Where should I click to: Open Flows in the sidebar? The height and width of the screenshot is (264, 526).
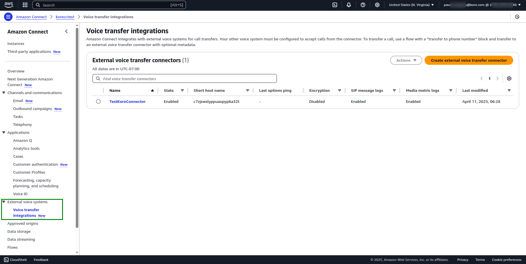coord(13,247)
